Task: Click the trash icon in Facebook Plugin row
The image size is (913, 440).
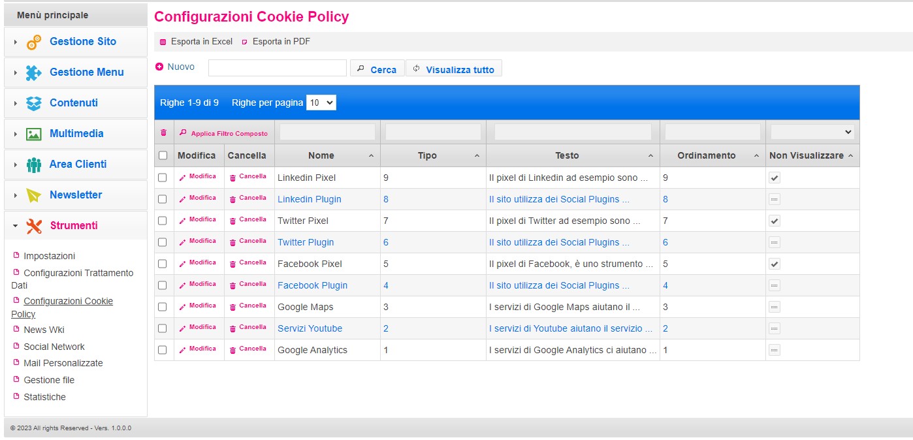Action: click(x=232, y=285)
